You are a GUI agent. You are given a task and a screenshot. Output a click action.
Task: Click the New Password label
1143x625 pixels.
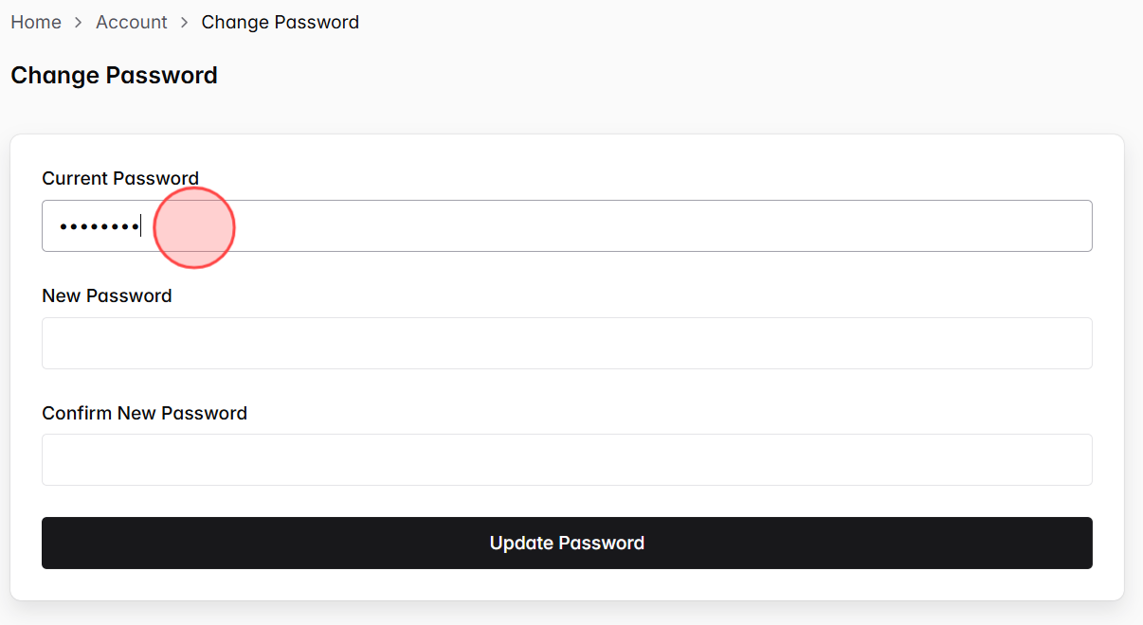click(x=107, y=295)
